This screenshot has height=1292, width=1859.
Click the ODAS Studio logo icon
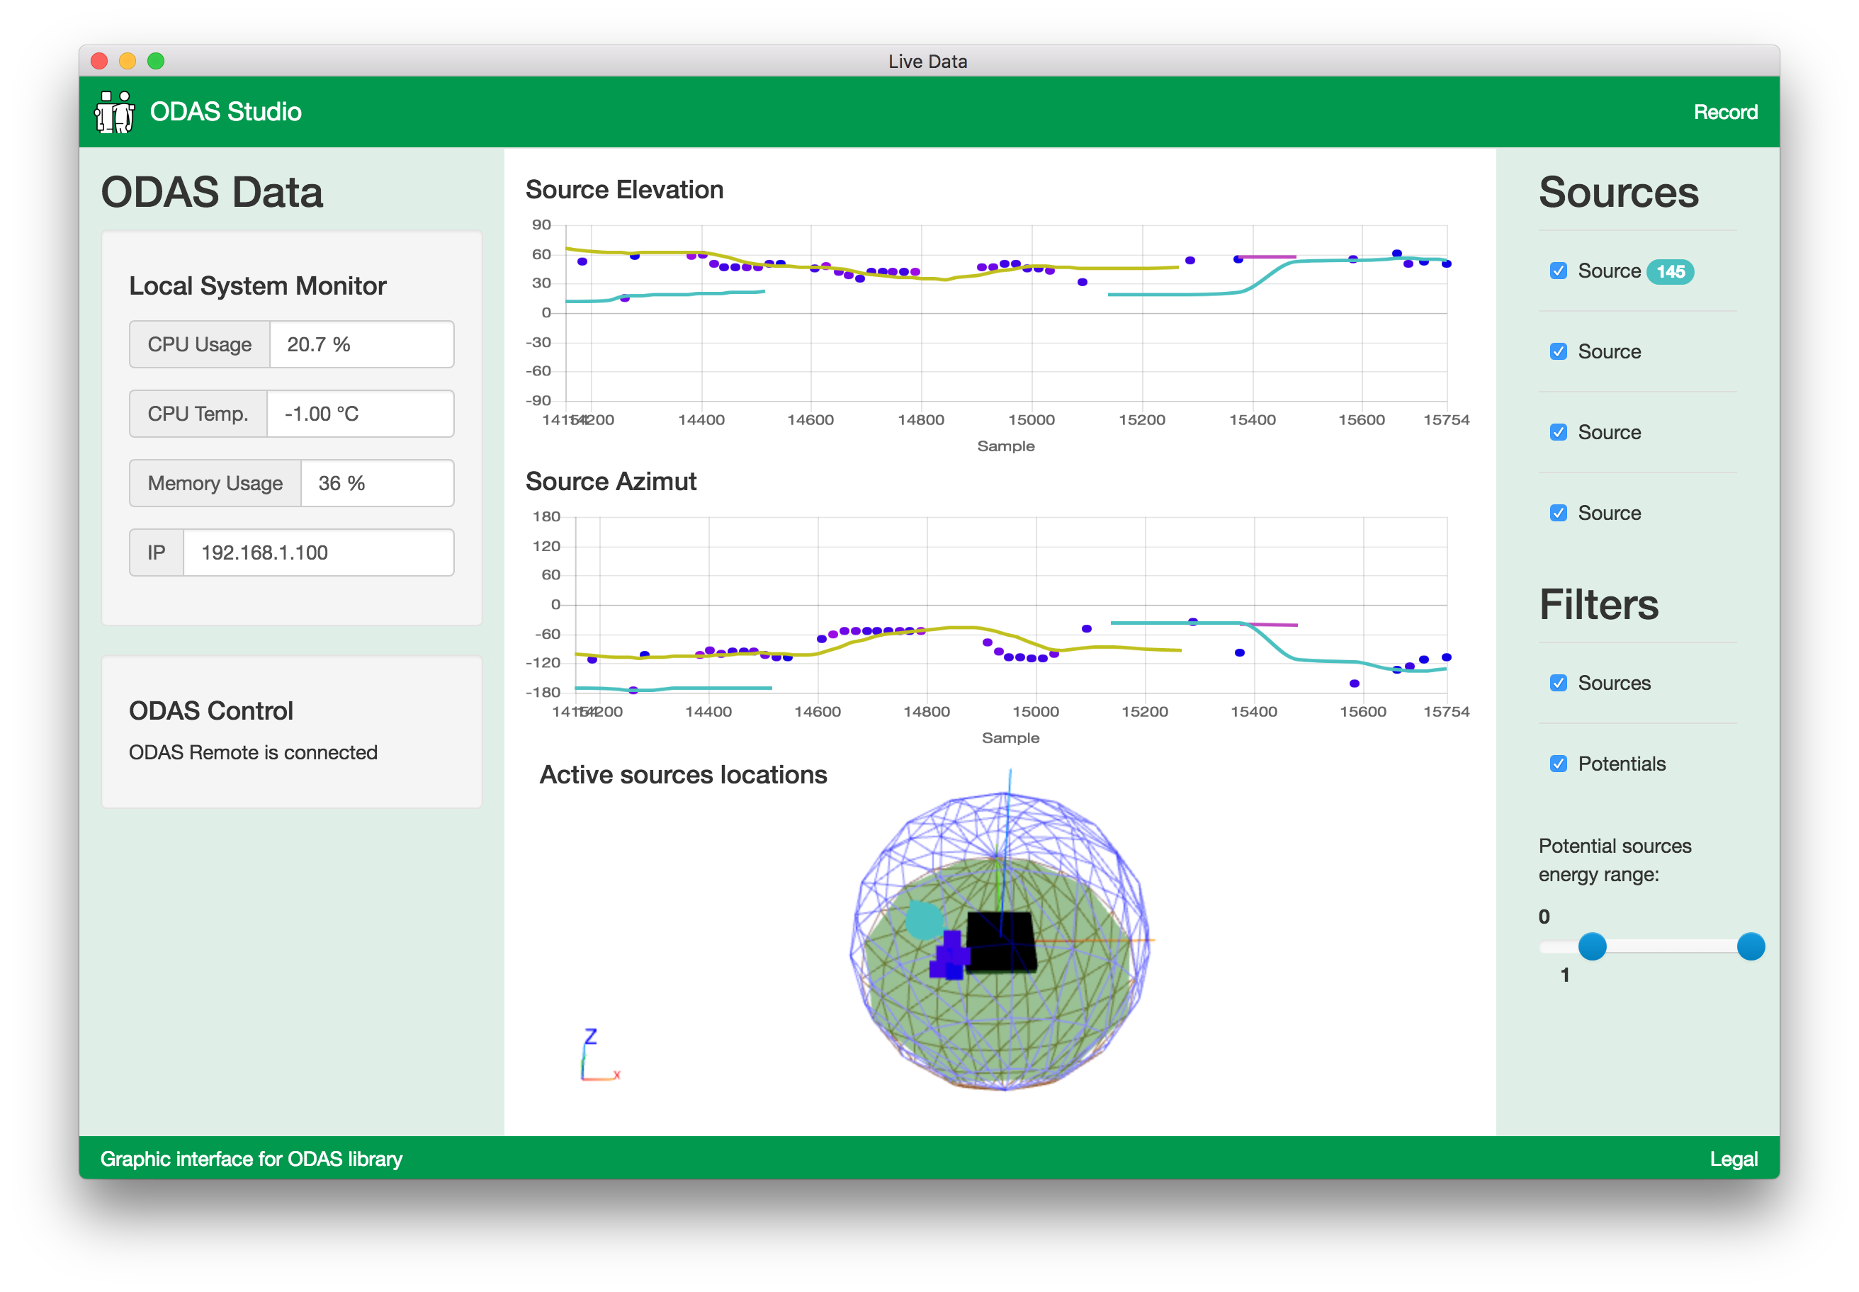[114, 112]
